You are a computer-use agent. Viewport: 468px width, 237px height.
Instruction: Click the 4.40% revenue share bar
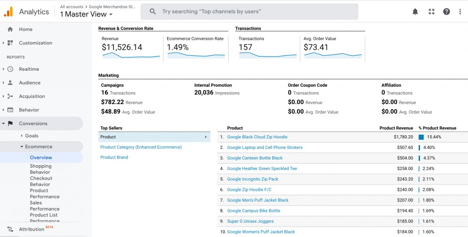pos(420,147)
